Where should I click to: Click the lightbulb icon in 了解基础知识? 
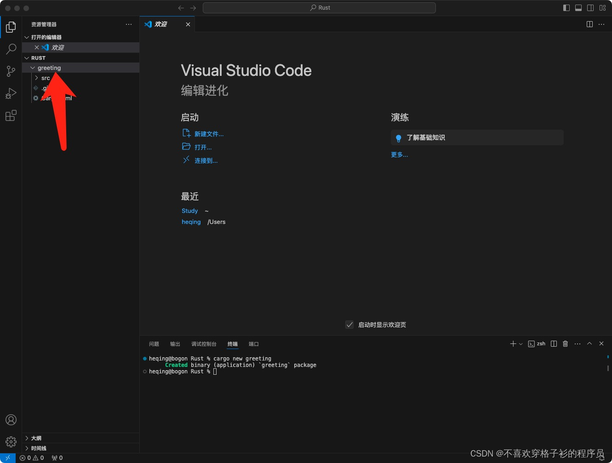click(x=399, y=138)
